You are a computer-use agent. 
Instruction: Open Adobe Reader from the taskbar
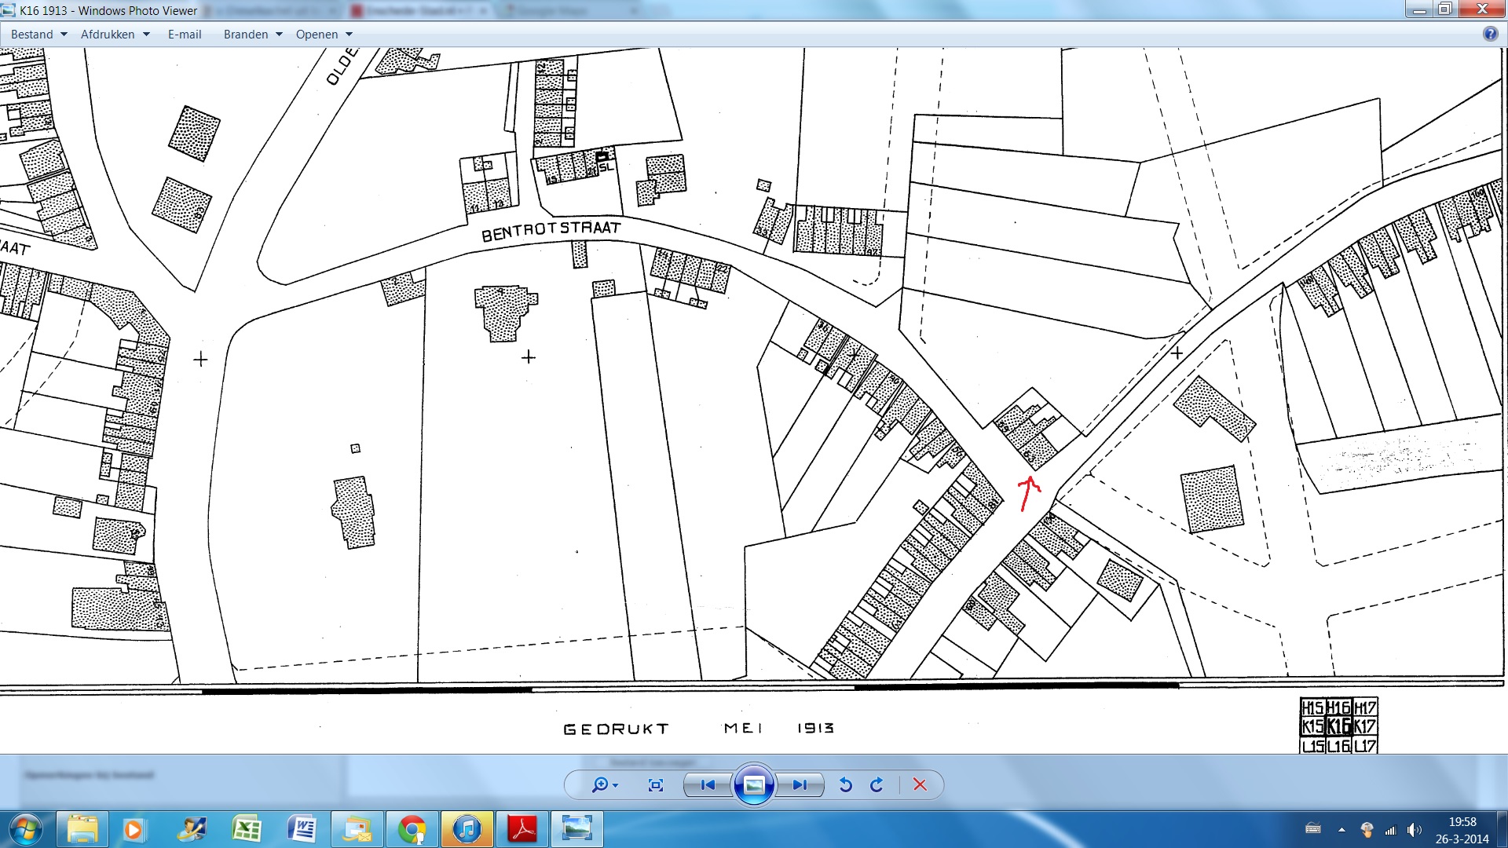click(522, 829)
